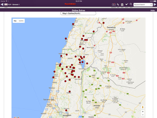The height and width of the screenshot is (118, 157).
Task: Zoom in the map with plus
Action: coord(143,111)
